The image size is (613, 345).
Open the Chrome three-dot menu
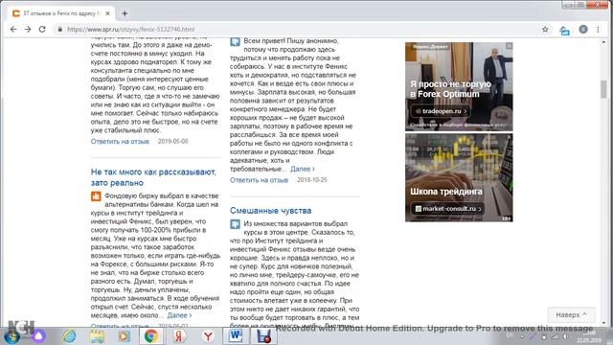[598, 30]
